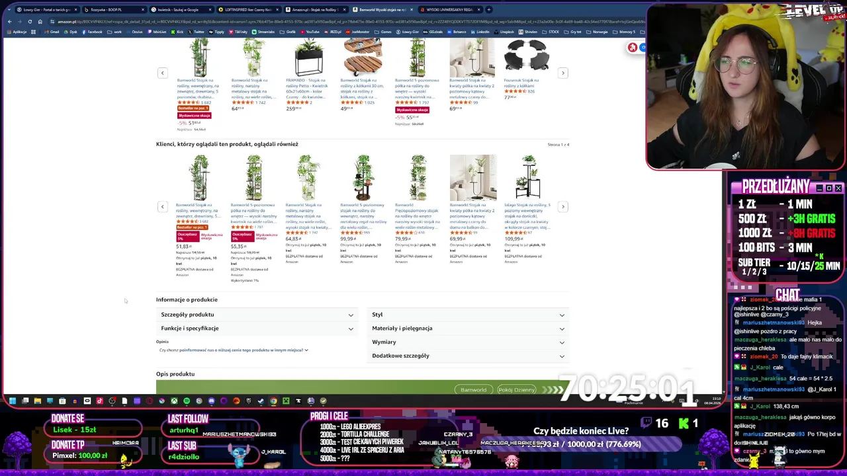Open LinkedIn bookmark
This screenshot has height=476, width=847.
479,32
